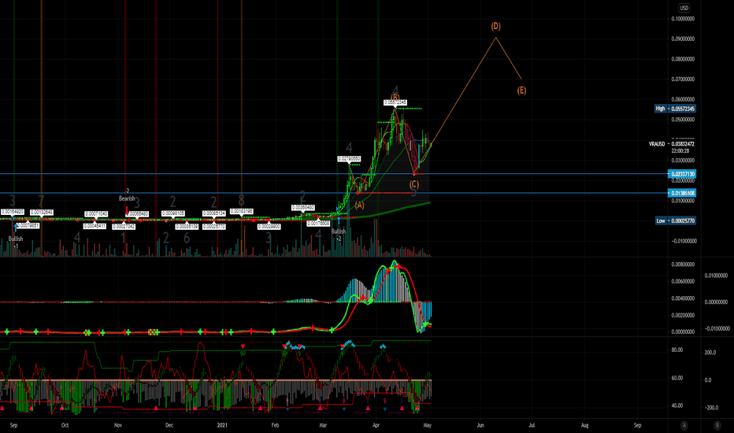Click the 0.02786550 pivot price tag
734x433 pixels.
(349, 159)
